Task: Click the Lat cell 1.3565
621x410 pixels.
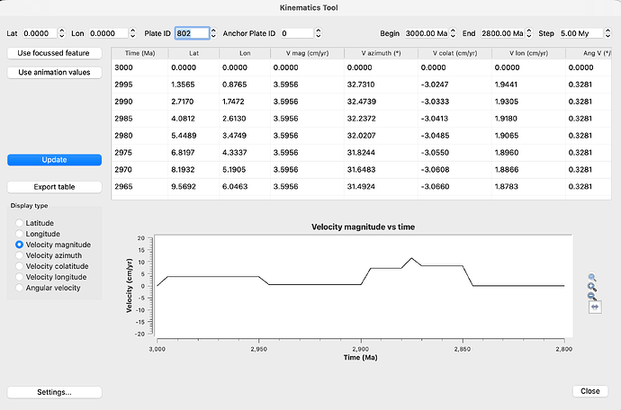Action: pos(193,85)
